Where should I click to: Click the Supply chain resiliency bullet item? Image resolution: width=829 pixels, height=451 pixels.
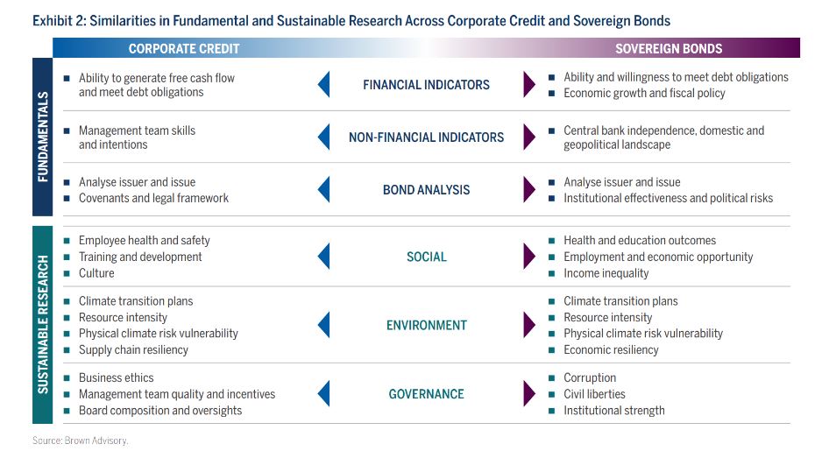(x=133, y=350)
